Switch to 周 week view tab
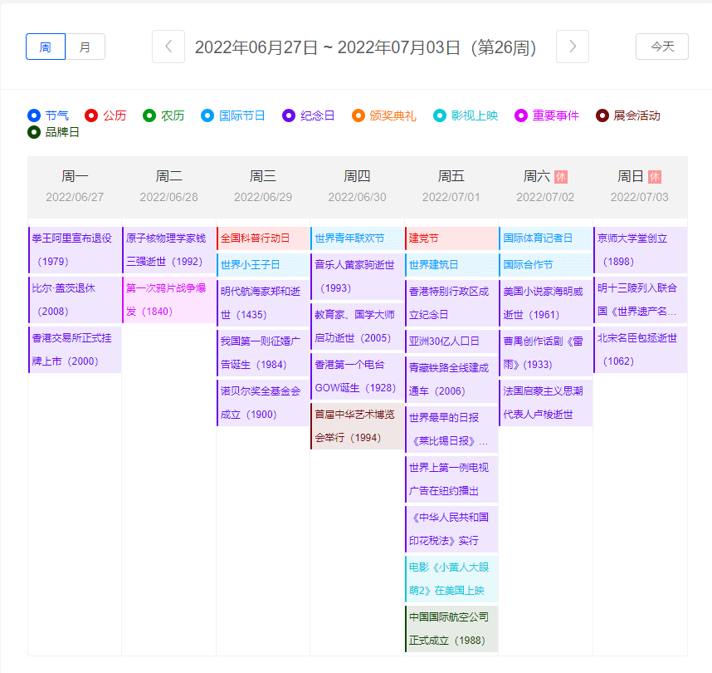The width and height of the screenshot is (712, 673). [46, 47]
